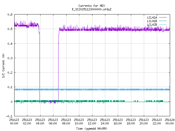Click the LCL41B green legend line sample
This screenshot has width=175, height=131.
pyautogui.click(x=163, y=21)
